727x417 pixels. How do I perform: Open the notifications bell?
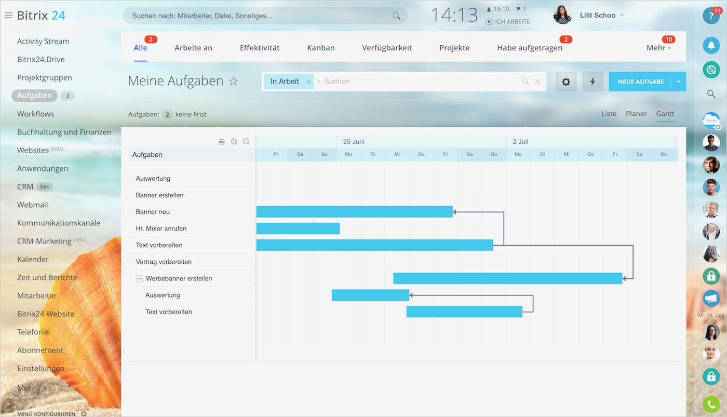click(711, 45)
